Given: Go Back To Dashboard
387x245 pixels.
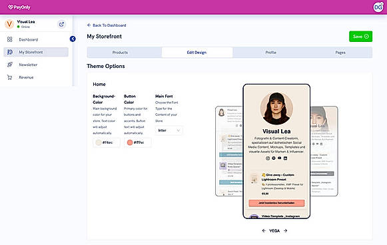Looking at the screenshot, I should pos(107,25).
